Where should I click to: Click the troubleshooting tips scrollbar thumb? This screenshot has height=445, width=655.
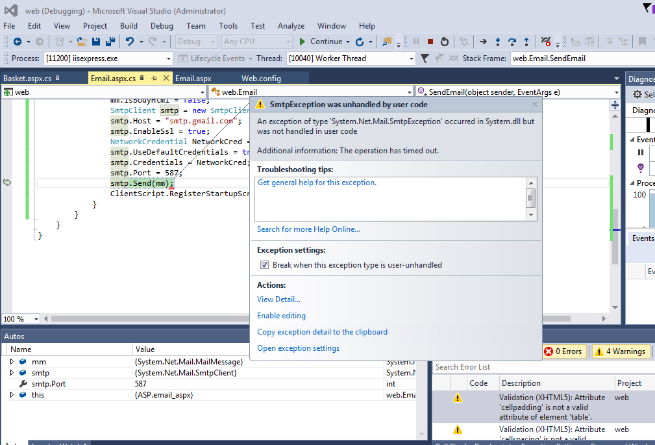(x=531, y=198)
